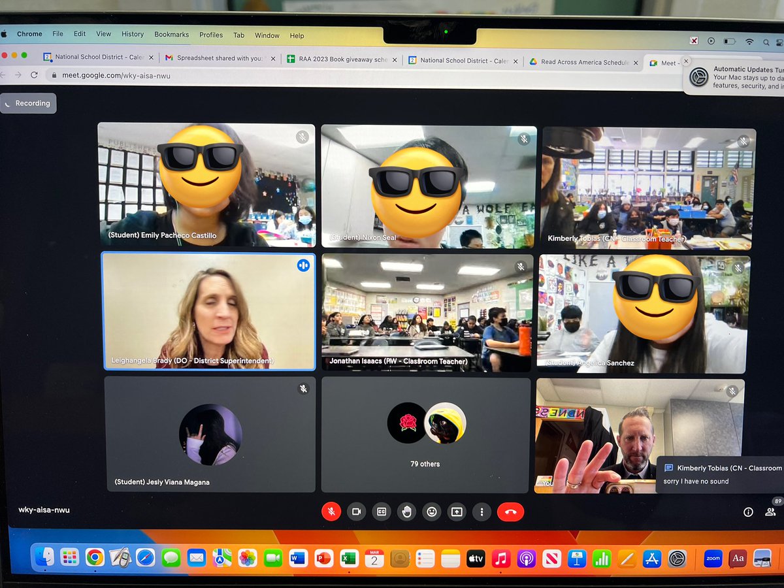Launch Excel from the Dock
Image resolution: width=784 pixels, height=588 pixels.
click(x=349, y=559)
